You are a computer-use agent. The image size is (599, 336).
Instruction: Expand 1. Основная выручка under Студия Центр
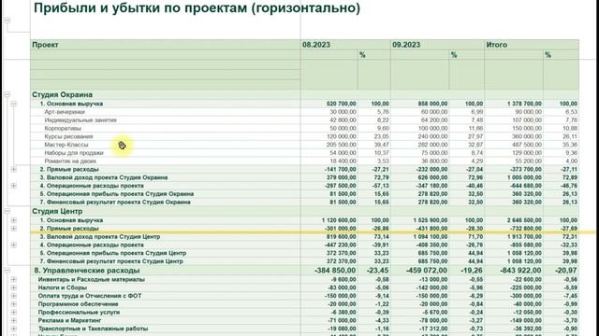(x=14, y=220)
